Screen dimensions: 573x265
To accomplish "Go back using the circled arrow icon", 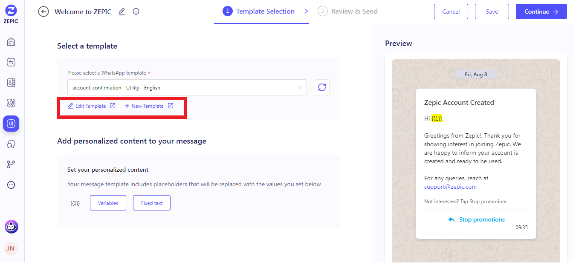I will coord(43,12).
